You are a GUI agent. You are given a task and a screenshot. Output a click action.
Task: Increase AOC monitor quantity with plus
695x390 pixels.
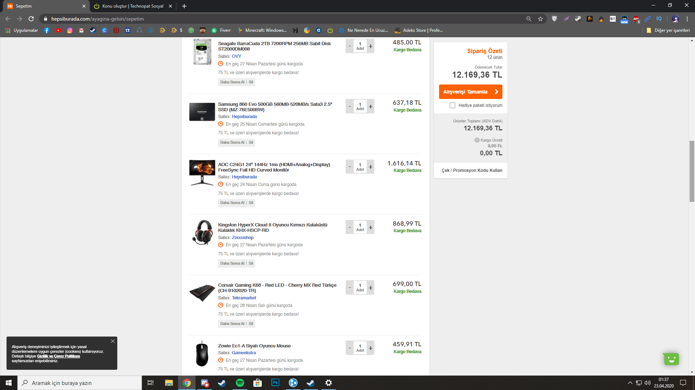[370, 167]
